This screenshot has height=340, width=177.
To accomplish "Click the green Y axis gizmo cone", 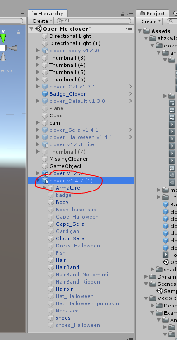I will [3, 38].
